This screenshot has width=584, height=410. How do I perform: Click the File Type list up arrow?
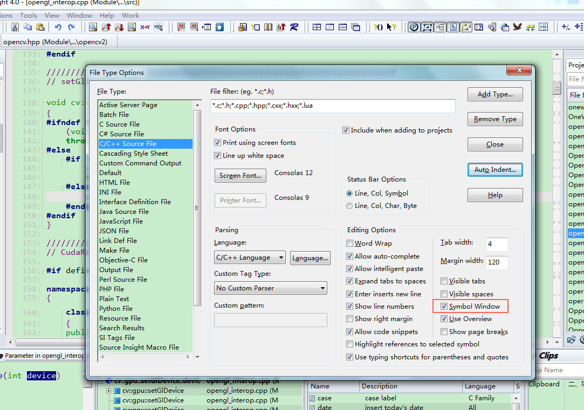[x=197, y=105]
